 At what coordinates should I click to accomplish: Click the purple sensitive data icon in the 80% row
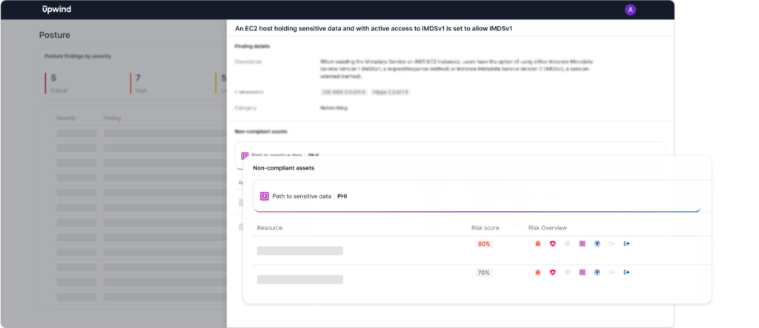point(583,244)
